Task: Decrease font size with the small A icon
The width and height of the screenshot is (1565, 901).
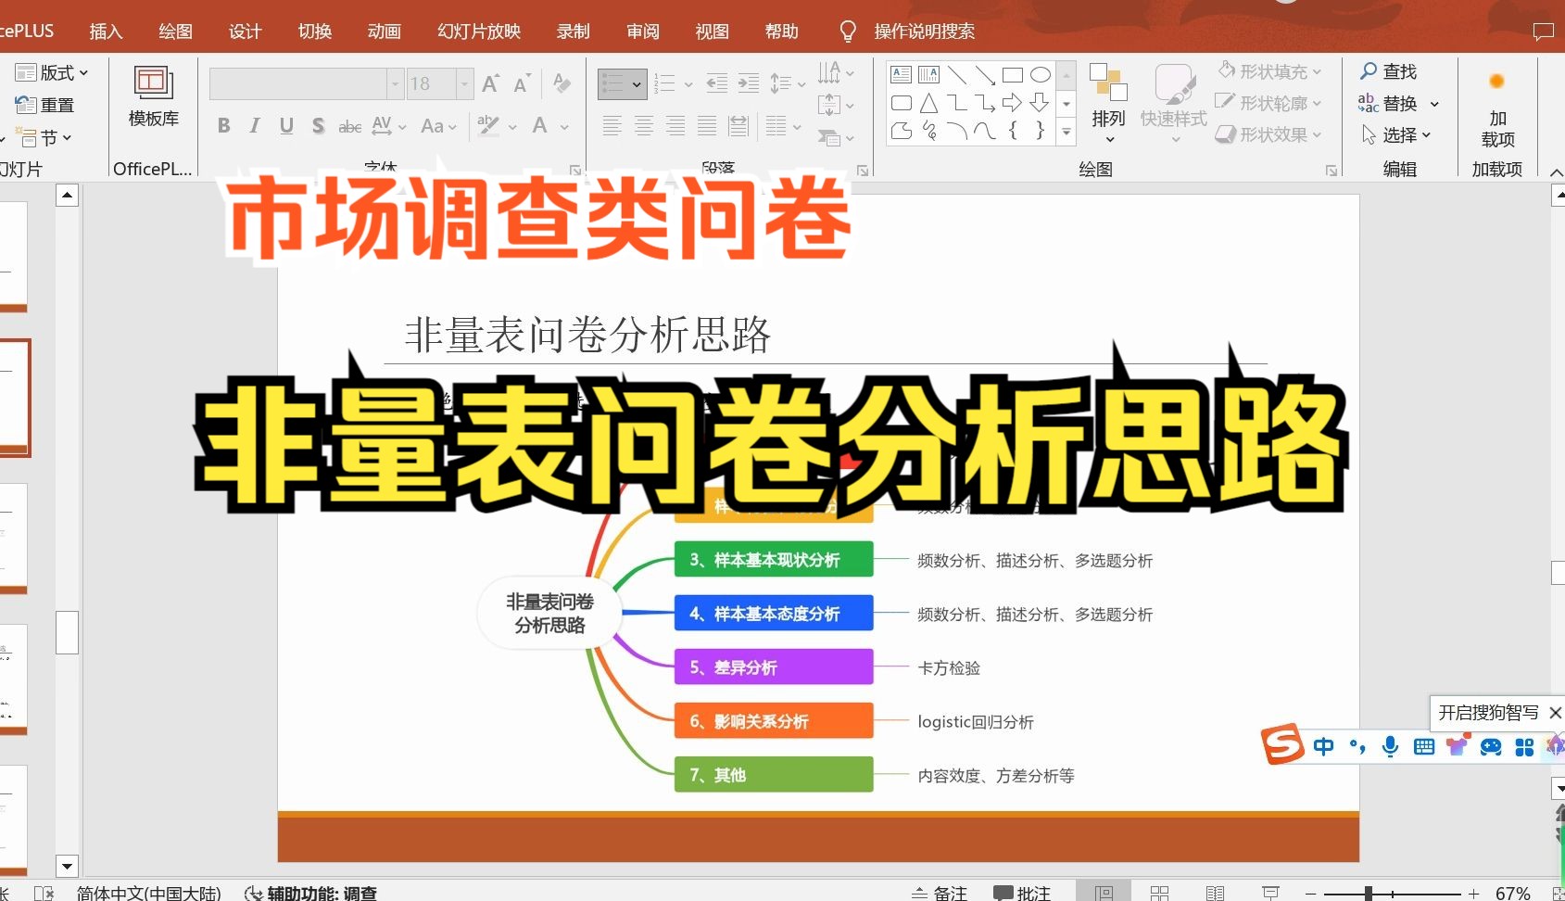Action: pos(523,84)
